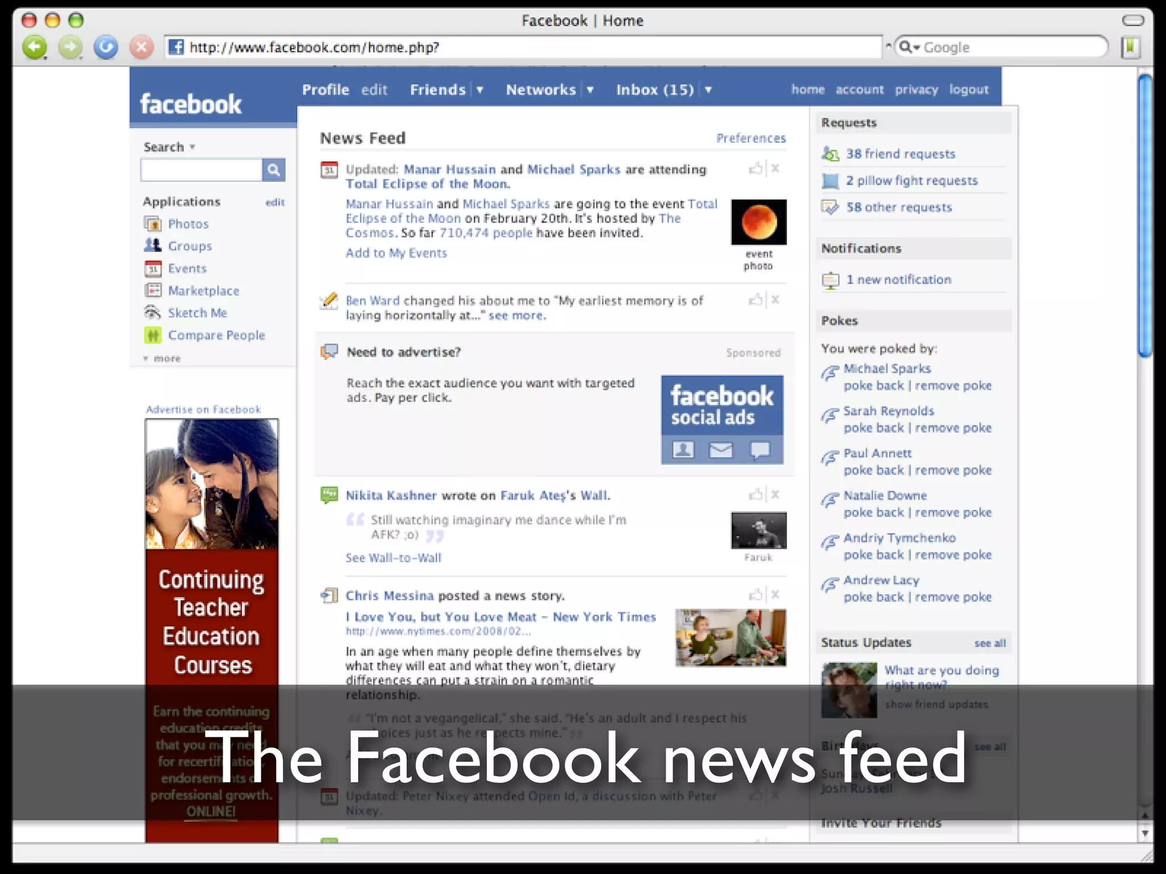Click the pillow fight requests icon

831,181
